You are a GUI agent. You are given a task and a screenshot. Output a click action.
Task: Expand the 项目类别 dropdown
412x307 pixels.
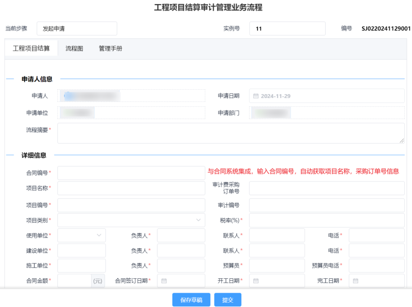[198, 220]
